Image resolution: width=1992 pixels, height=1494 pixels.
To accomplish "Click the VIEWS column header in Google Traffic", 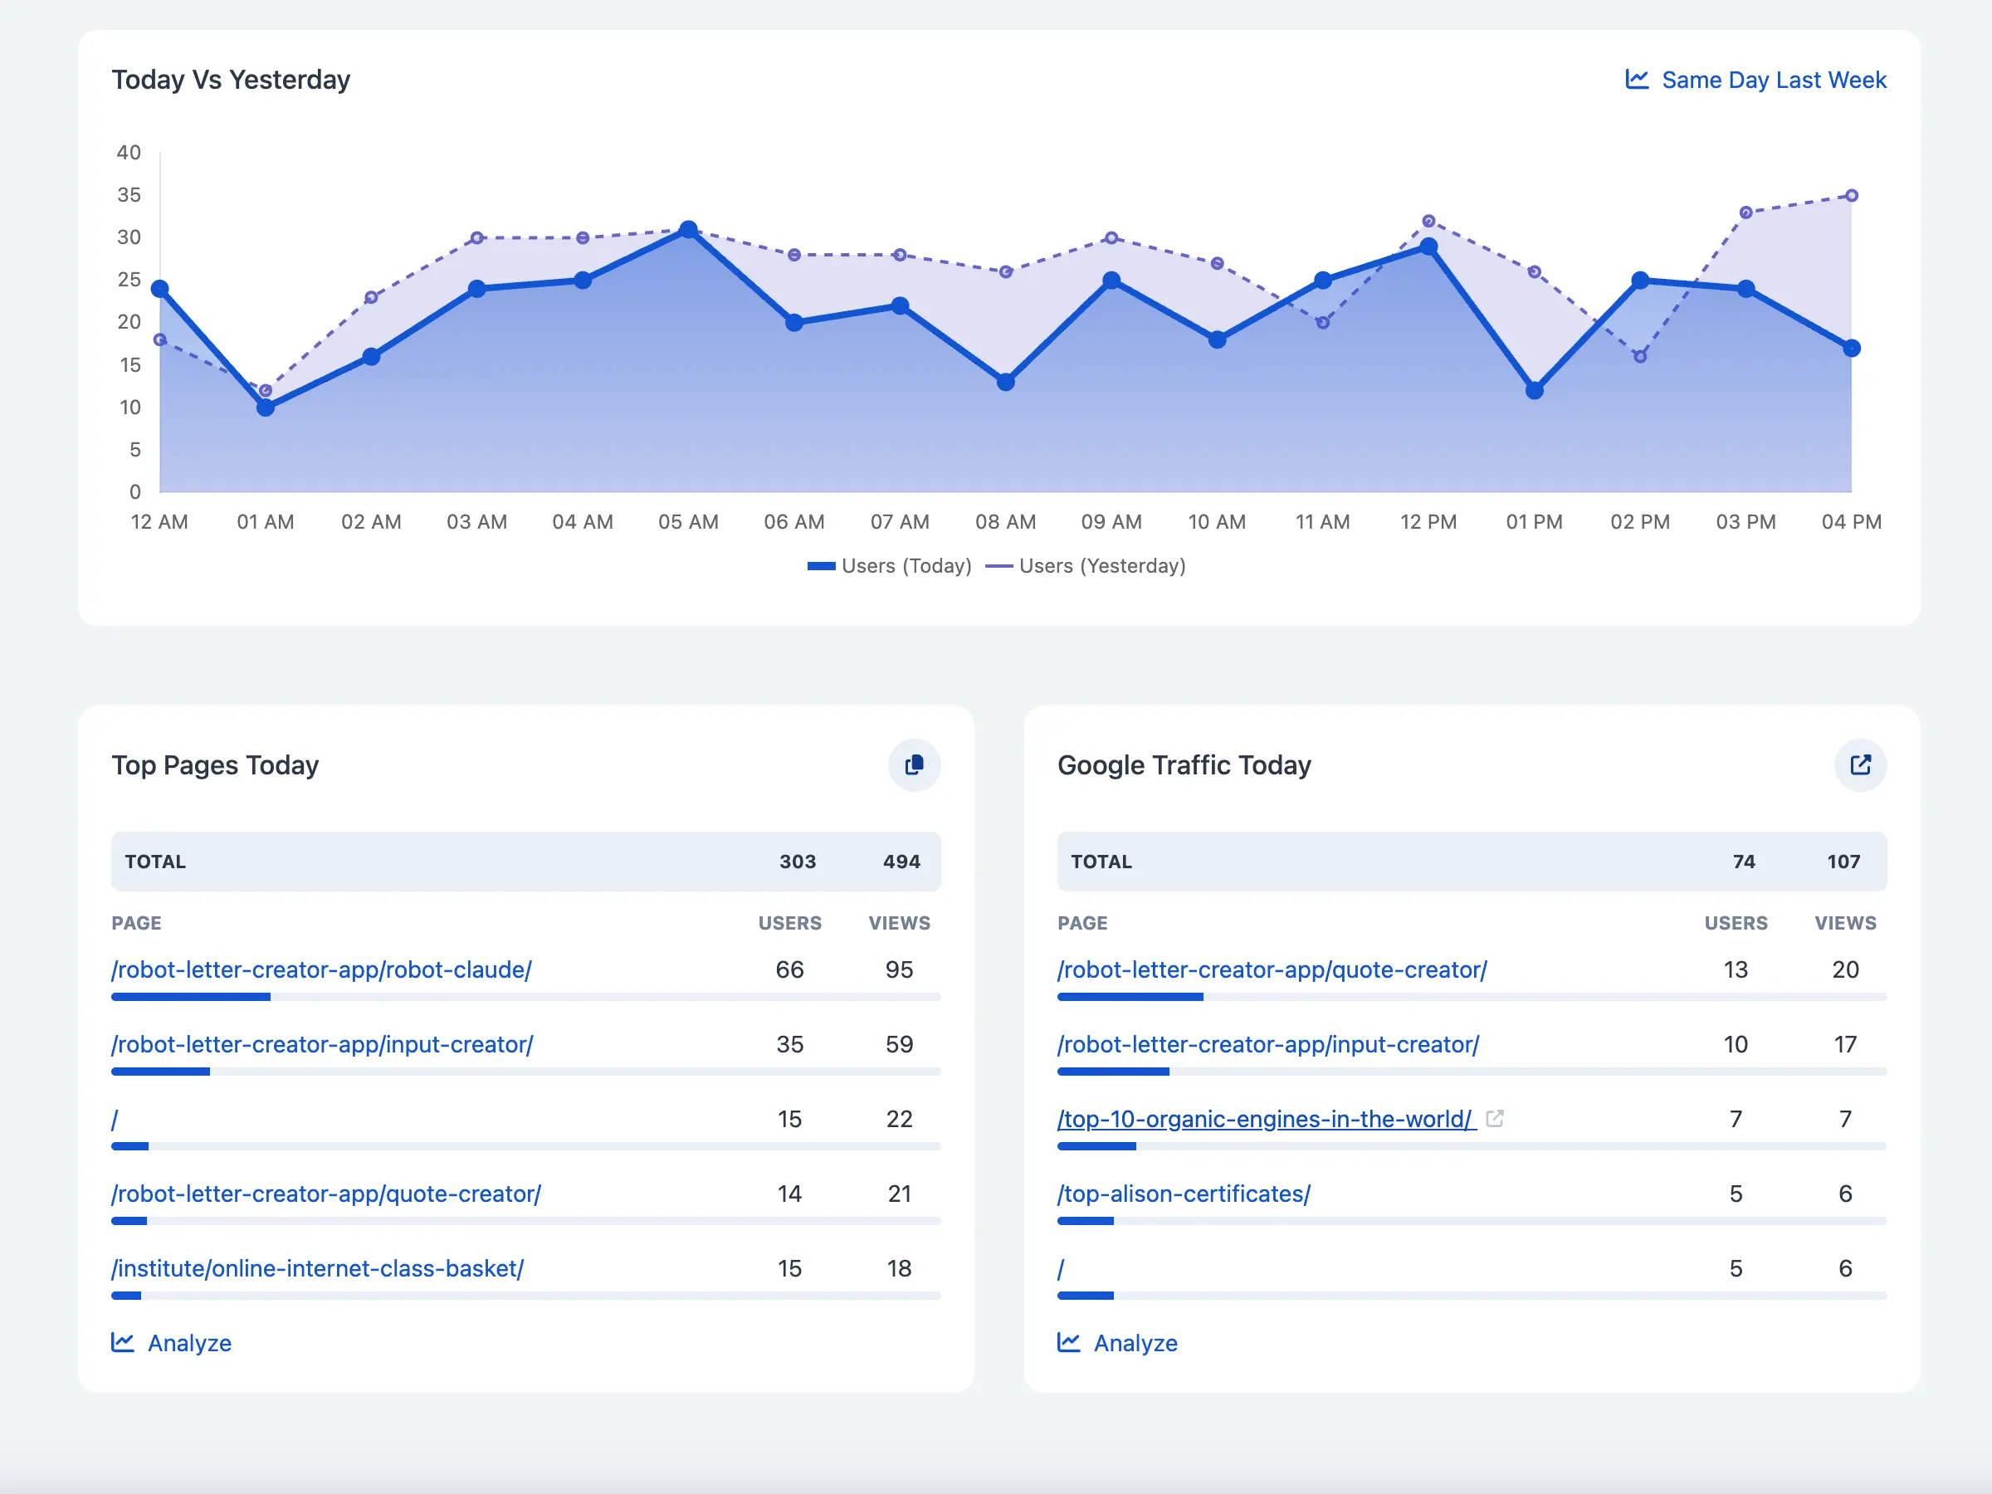I will 1844,923.
